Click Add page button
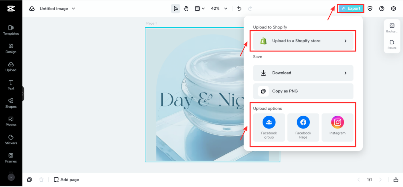403x187 pixels. coord(66,180)
